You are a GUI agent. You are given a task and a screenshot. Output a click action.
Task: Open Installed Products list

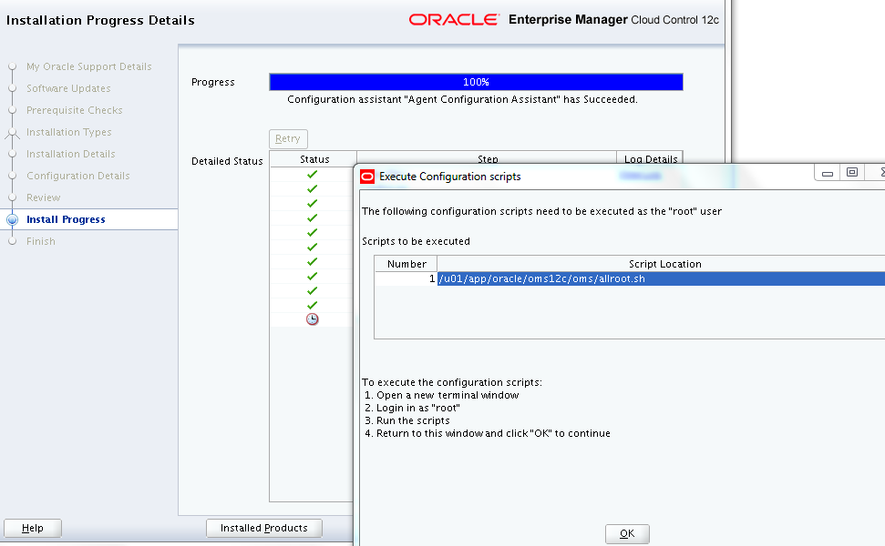pos(263,528)
